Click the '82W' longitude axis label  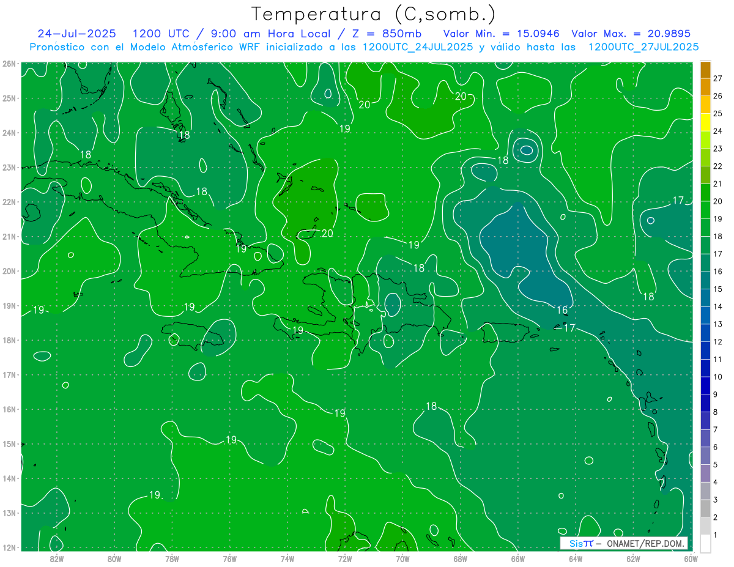pos(56,558)
